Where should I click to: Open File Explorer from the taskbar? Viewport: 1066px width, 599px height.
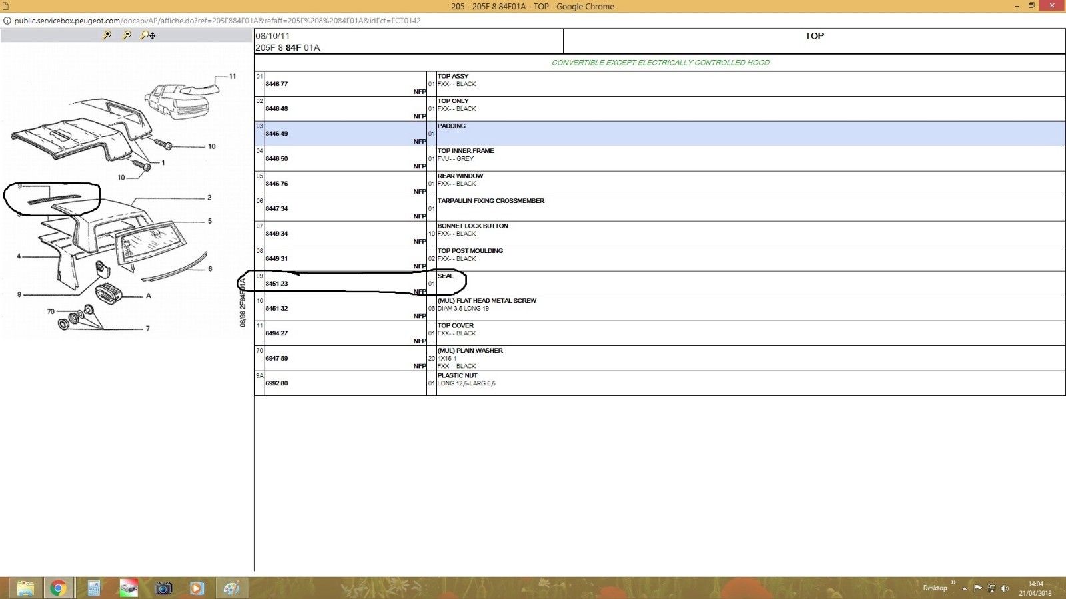tap(25, 588)
